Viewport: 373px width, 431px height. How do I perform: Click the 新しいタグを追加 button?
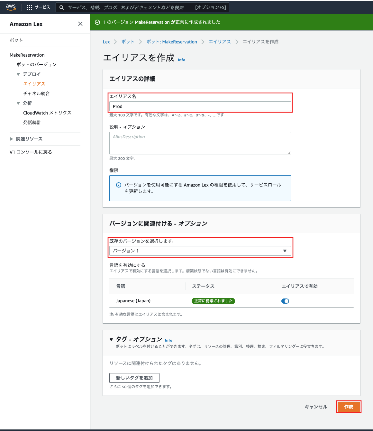[134, 378]
